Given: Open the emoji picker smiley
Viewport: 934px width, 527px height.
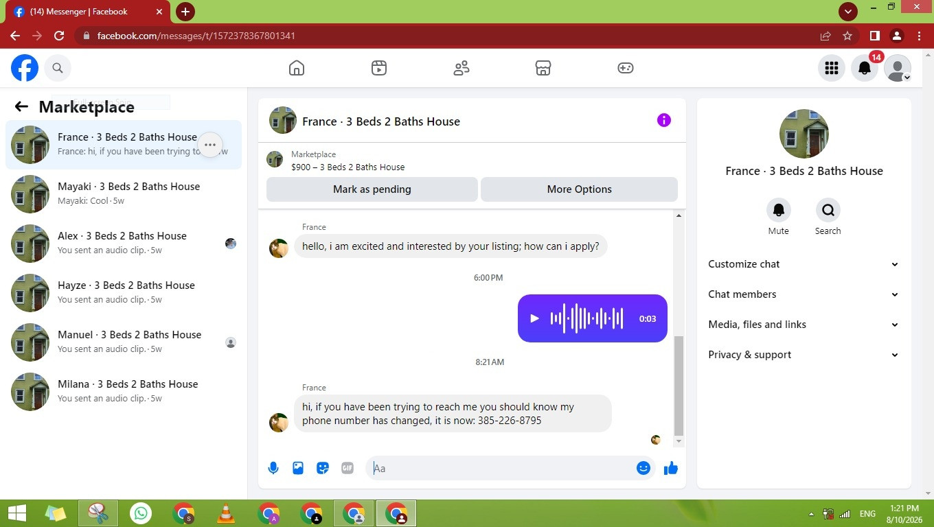Looking at the screenshot, I should 643,468.
